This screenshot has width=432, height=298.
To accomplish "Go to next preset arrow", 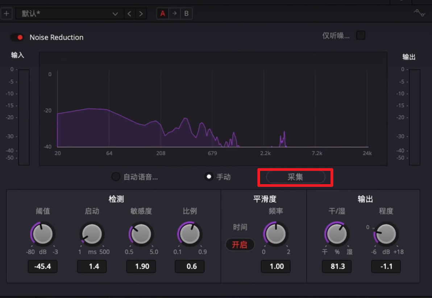I will click(x=141, y=13).
